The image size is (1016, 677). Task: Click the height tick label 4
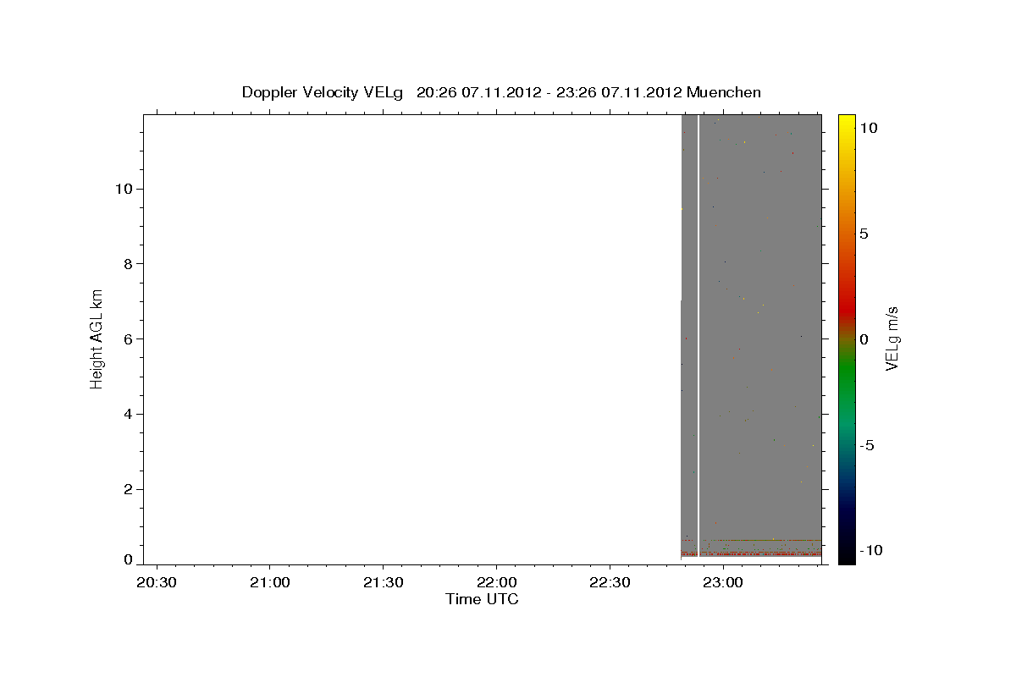[x=128, y=415]
